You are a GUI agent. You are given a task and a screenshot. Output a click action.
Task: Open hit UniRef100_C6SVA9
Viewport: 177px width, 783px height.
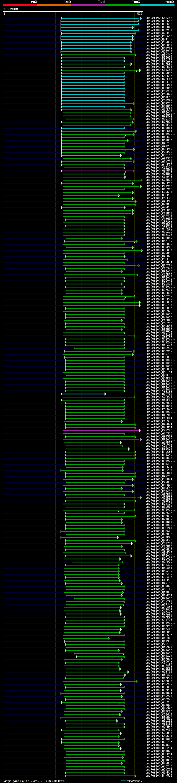159,100
